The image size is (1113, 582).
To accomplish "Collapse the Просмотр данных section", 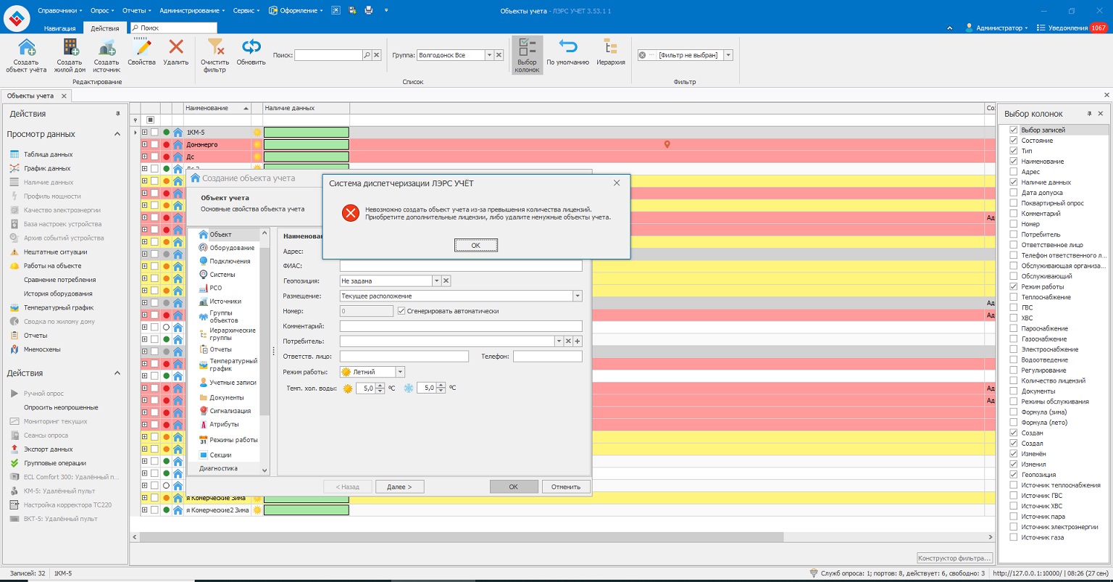I will pos(117,134).
